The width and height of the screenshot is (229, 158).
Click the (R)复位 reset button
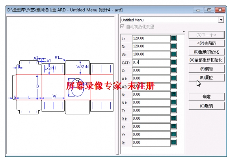[x=207, y=77]
